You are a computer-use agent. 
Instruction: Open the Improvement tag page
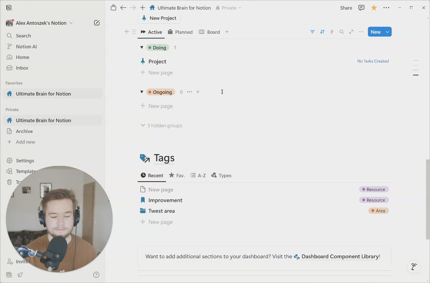point(165,200)
